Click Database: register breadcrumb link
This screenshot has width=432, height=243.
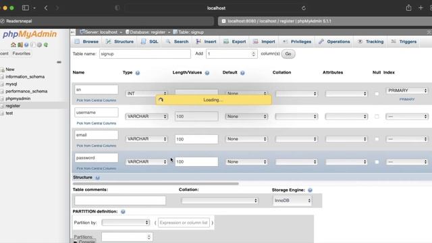[x=148, y=32]
